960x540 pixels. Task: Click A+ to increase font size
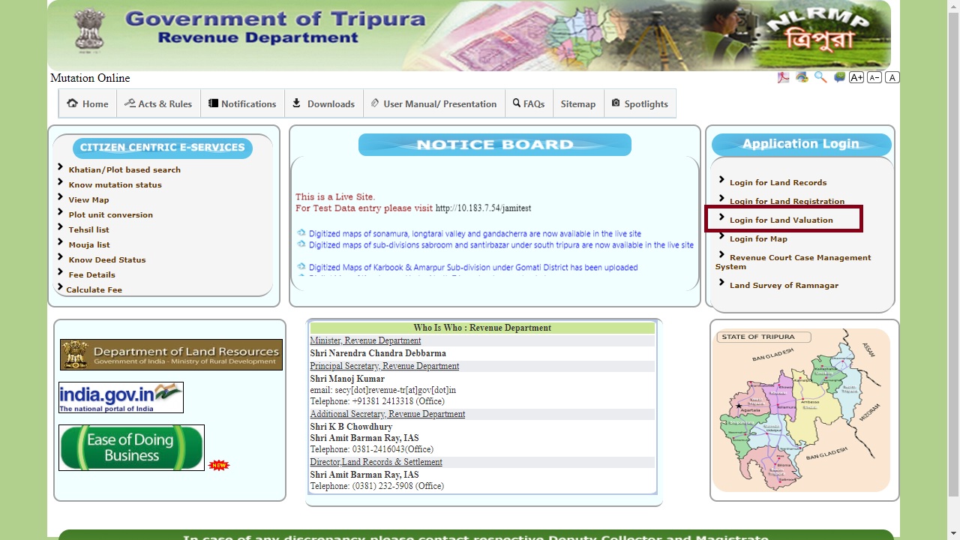(856, 77)
